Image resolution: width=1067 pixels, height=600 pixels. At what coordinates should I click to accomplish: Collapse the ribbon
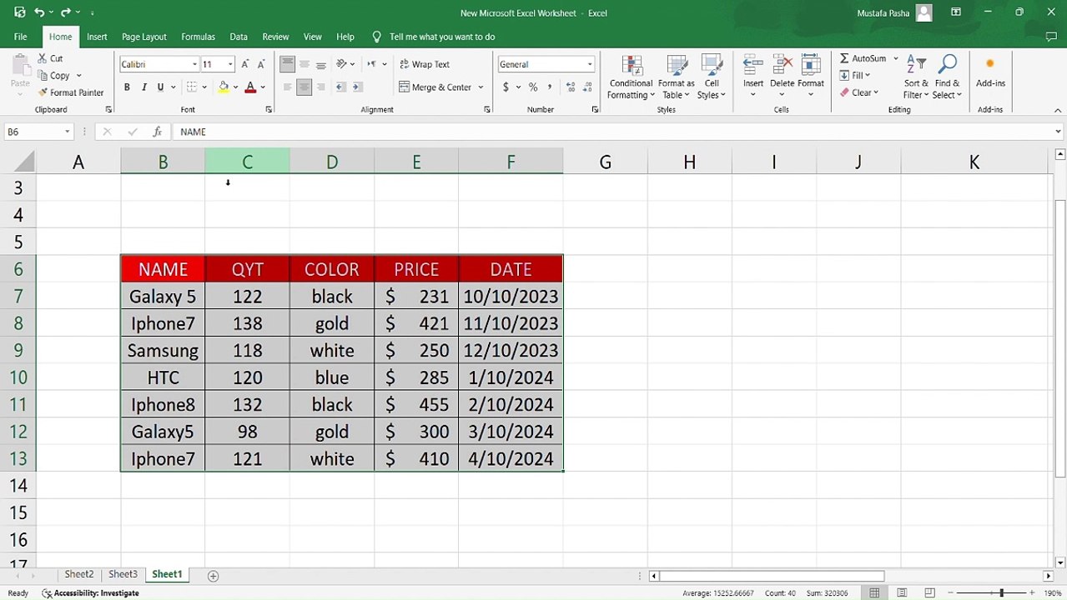click(x=1058, y=110)
